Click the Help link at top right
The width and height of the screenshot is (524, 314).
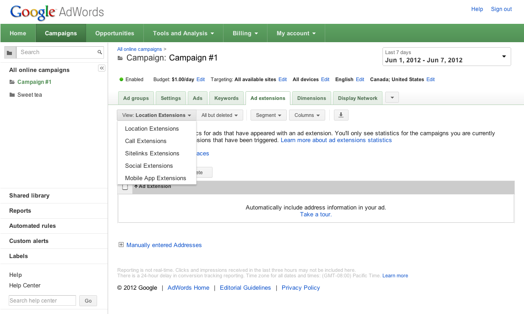click(x=477, y=9)
